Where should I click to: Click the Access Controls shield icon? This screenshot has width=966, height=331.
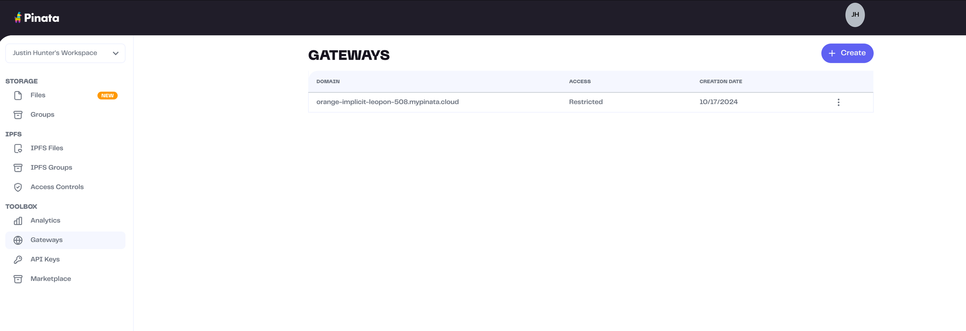click(18, 187)
